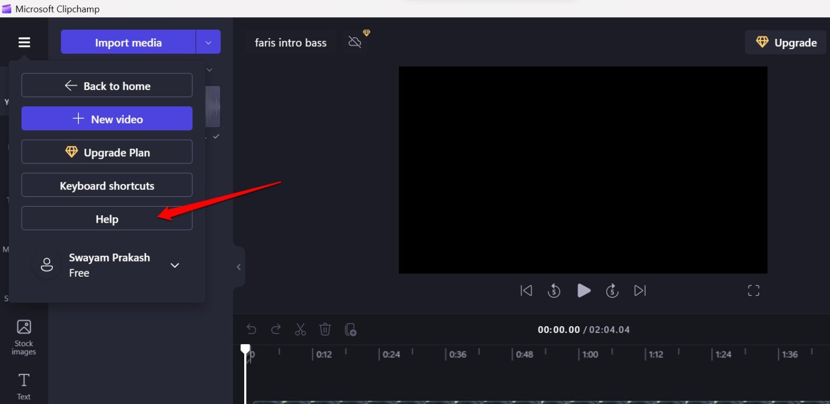Delete the selection using the trash icon
This screenshot has width=830, height=404.
[x=325, y=329]
